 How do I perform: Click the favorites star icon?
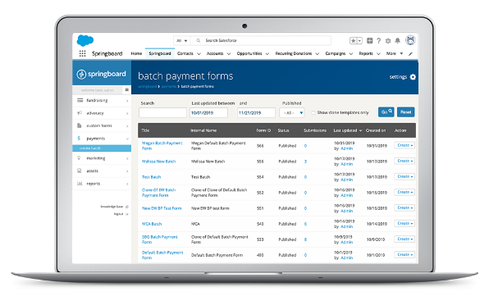point(354,41)
